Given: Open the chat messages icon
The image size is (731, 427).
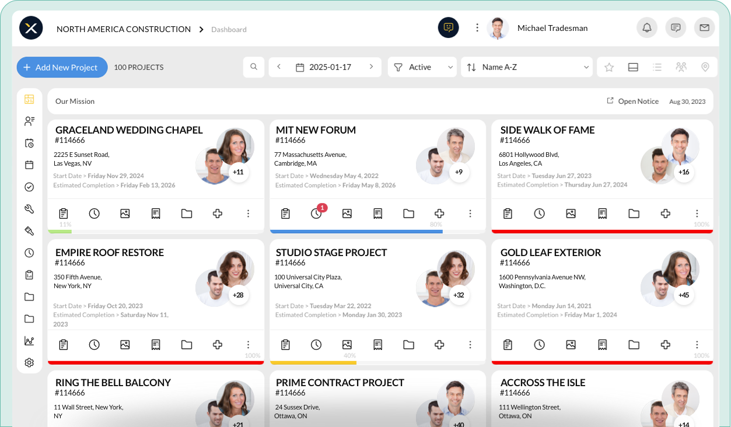Looking at the screenshot, I should coord(676,27).
